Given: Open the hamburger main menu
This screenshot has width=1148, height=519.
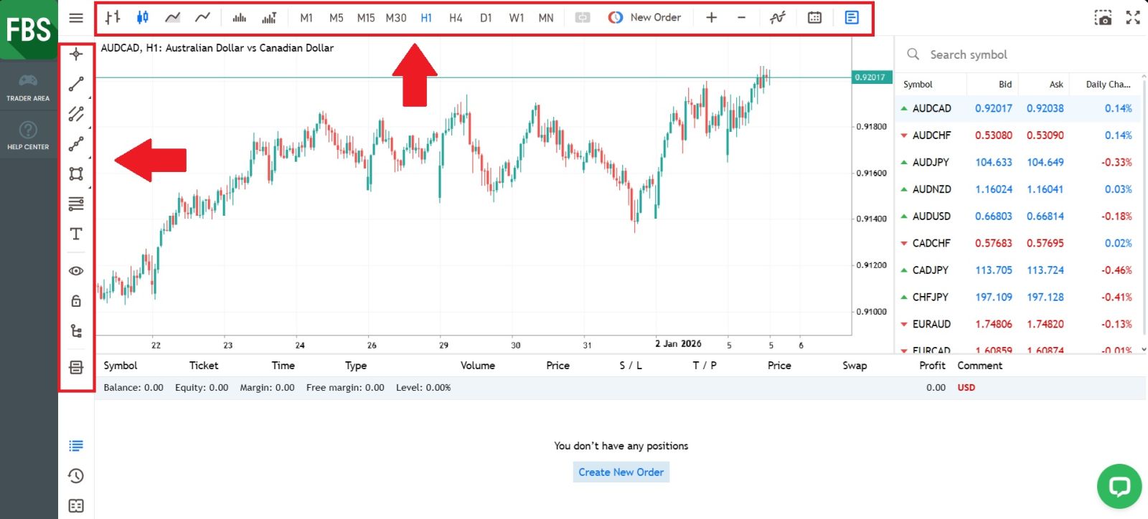Looking at the screenshot, I should pos(76,18).
